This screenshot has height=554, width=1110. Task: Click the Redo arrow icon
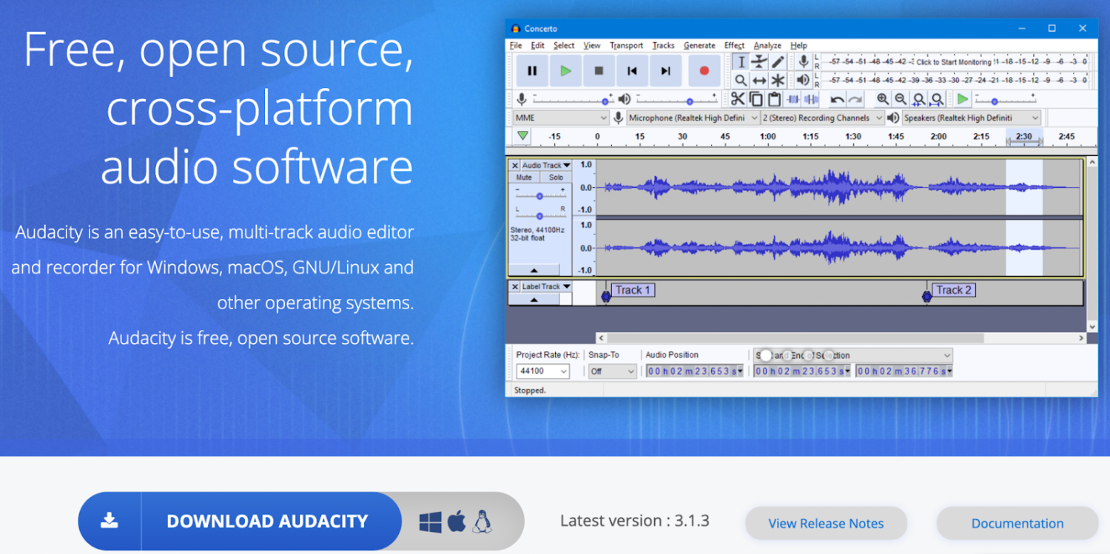click(x=855, y=99)
